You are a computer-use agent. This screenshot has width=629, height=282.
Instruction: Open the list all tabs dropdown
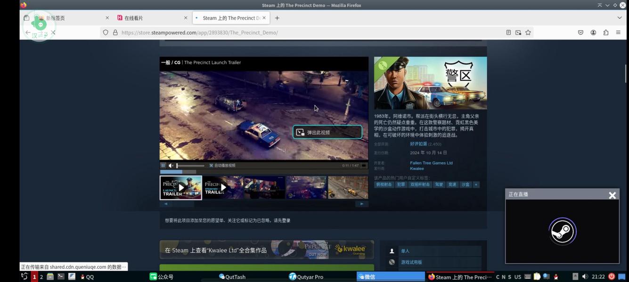pyautogui.click(x=620, y=17)
